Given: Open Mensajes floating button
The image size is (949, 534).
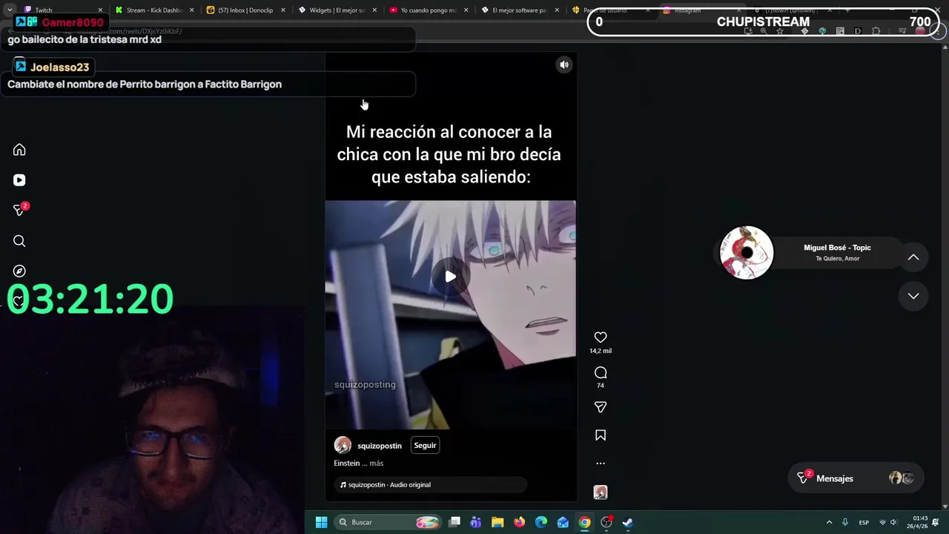Looking at the screenshot, I should 857,478.
